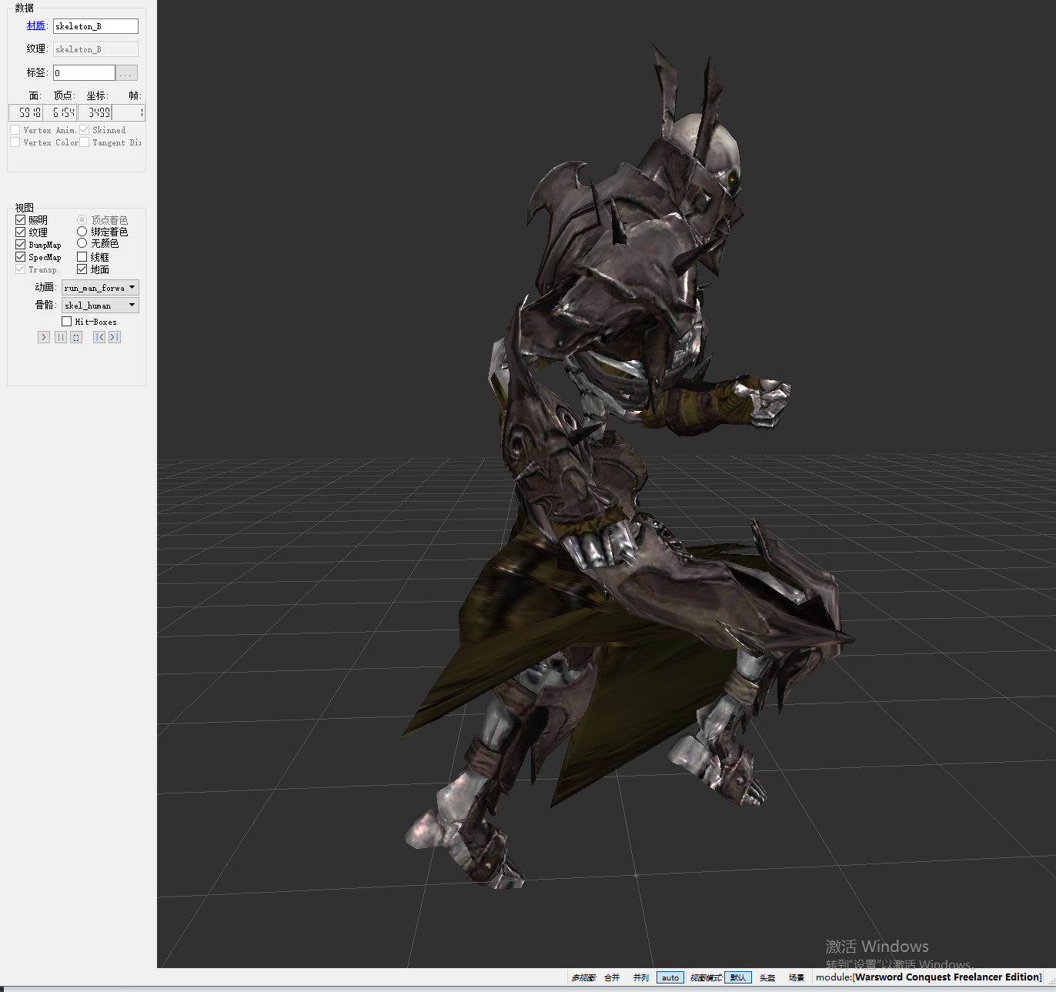Step forward one animation frame
Viewport: 1056px width, 992px height.
coord(115,337)
